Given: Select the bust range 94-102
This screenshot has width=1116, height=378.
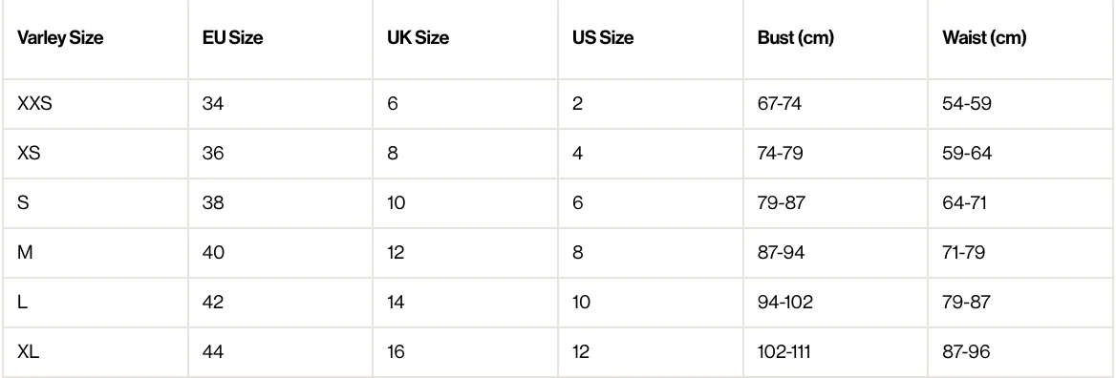Looking at the screenshot, I should click(x=785, y=302).
